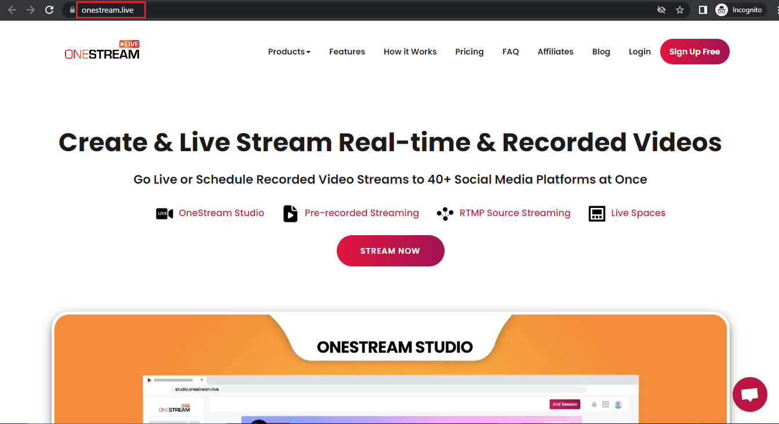Visit the Affiliates page
The image size is (779, 424).
555,52
